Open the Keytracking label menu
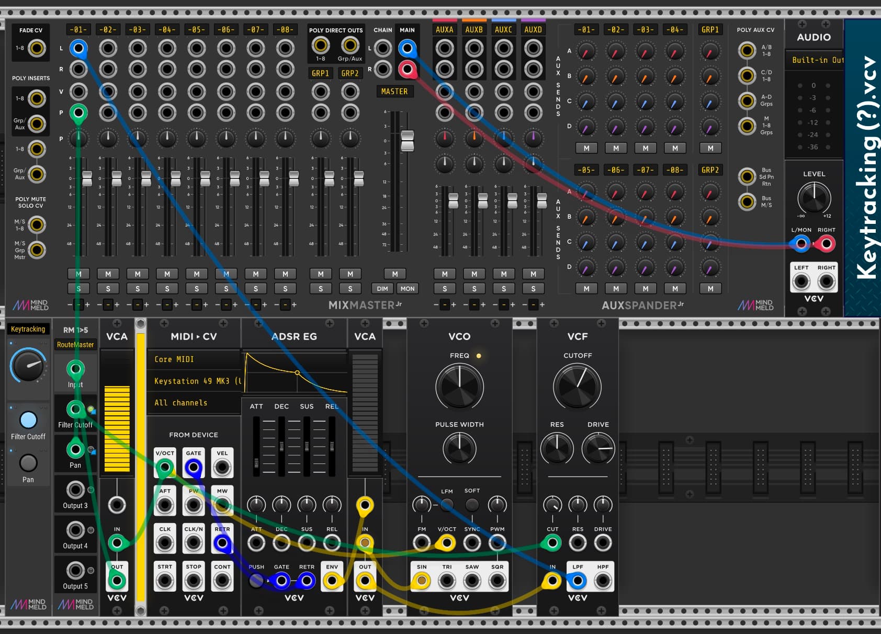Screen dimensions: 881x634 [x=28, y=329]
